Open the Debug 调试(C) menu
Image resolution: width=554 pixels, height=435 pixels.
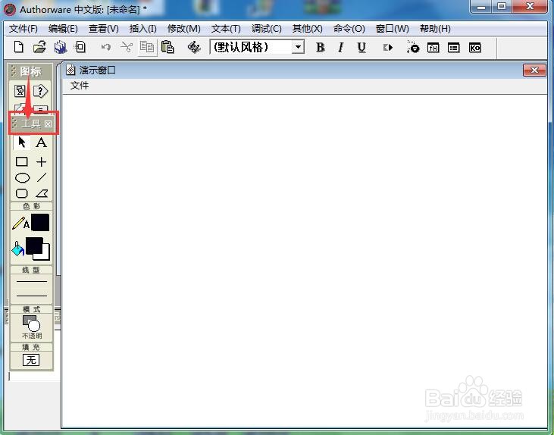267,29
